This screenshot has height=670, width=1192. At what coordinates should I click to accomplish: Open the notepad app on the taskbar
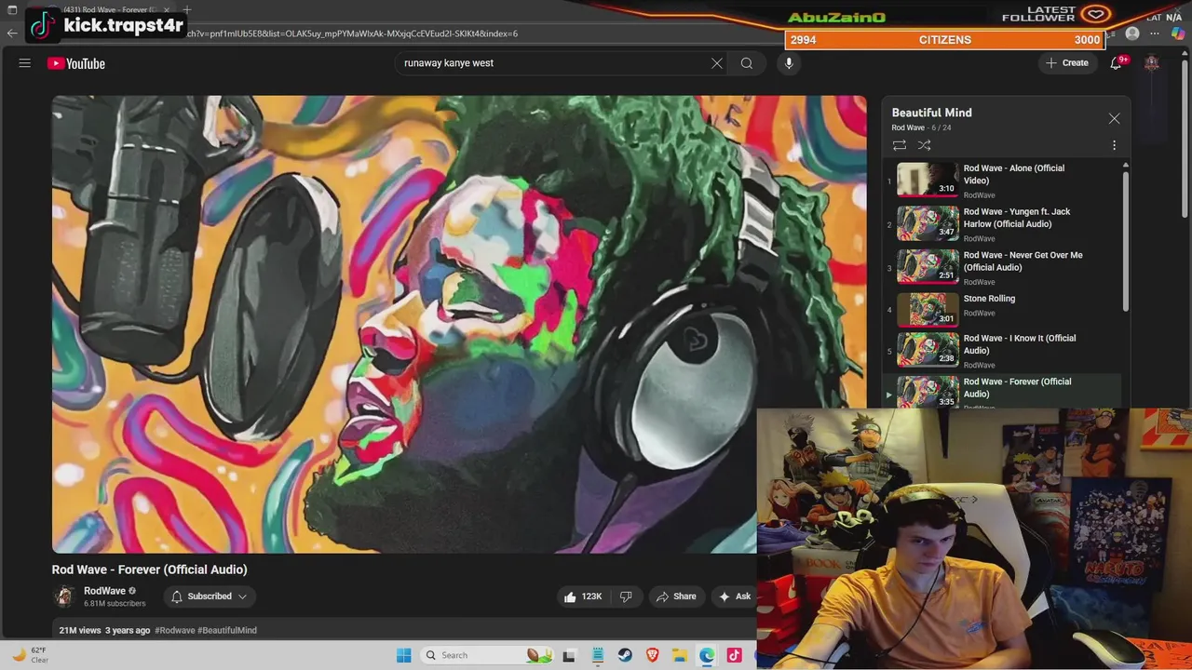click(x=597, y=655)
